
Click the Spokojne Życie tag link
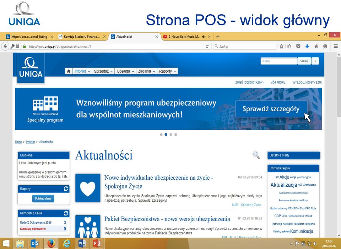coord(251,205)
